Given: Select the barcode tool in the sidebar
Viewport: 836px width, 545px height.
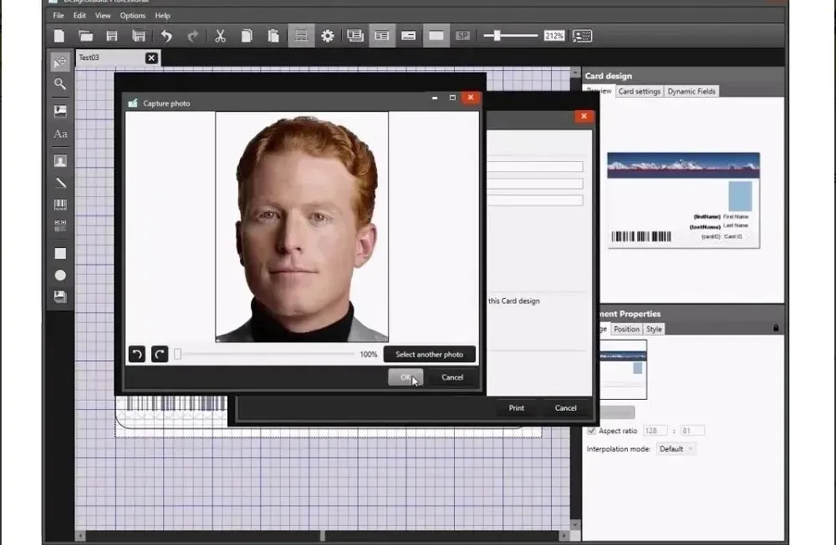Looking at the screenshot, I should pos(60,204).
